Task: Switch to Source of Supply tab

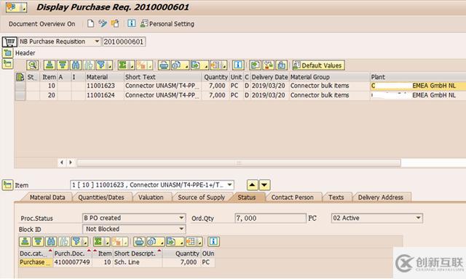Action: click(x=201, y=198)
